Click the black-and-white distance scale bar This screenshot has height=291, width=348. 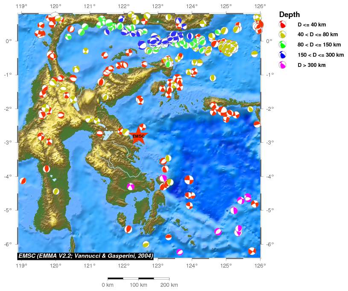click(x=138, y=278)
